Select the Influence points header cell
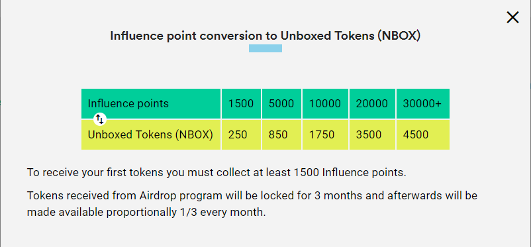Image resolution: width=531 pixels, height=247 pixels. point(151,103)
